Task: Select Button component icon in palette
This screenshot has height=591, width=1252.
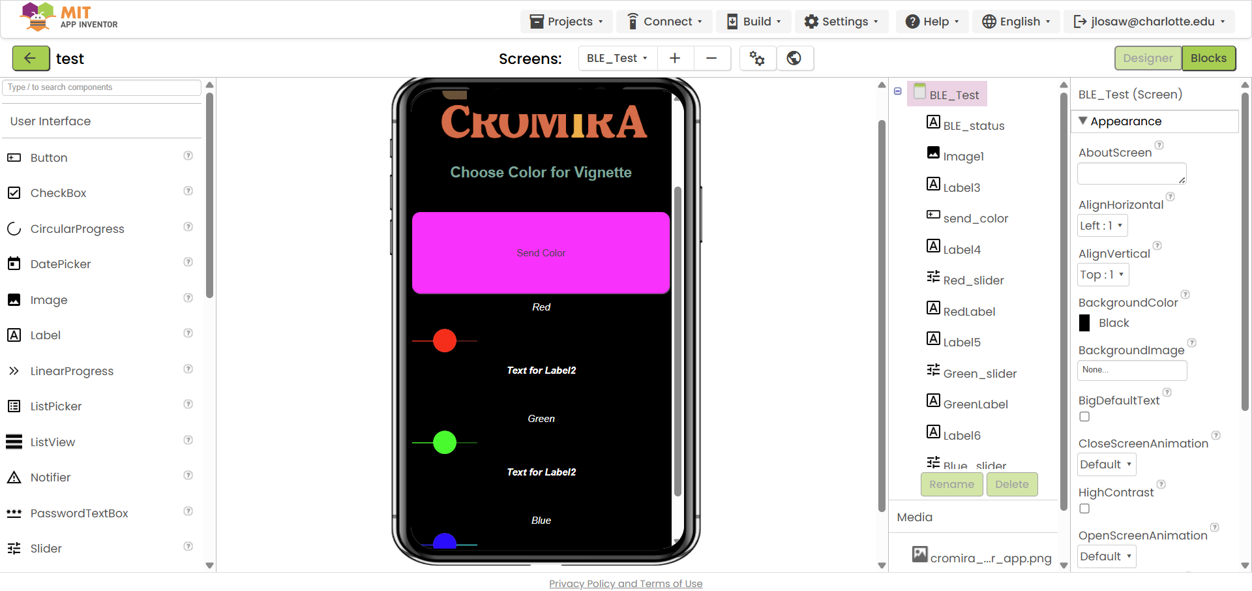Action: coord(14,157)
